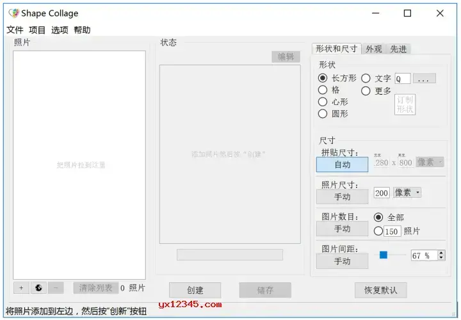Click the 恢复默认 button
This screenshot has width=461, height=320.
(x=381, y=291)
